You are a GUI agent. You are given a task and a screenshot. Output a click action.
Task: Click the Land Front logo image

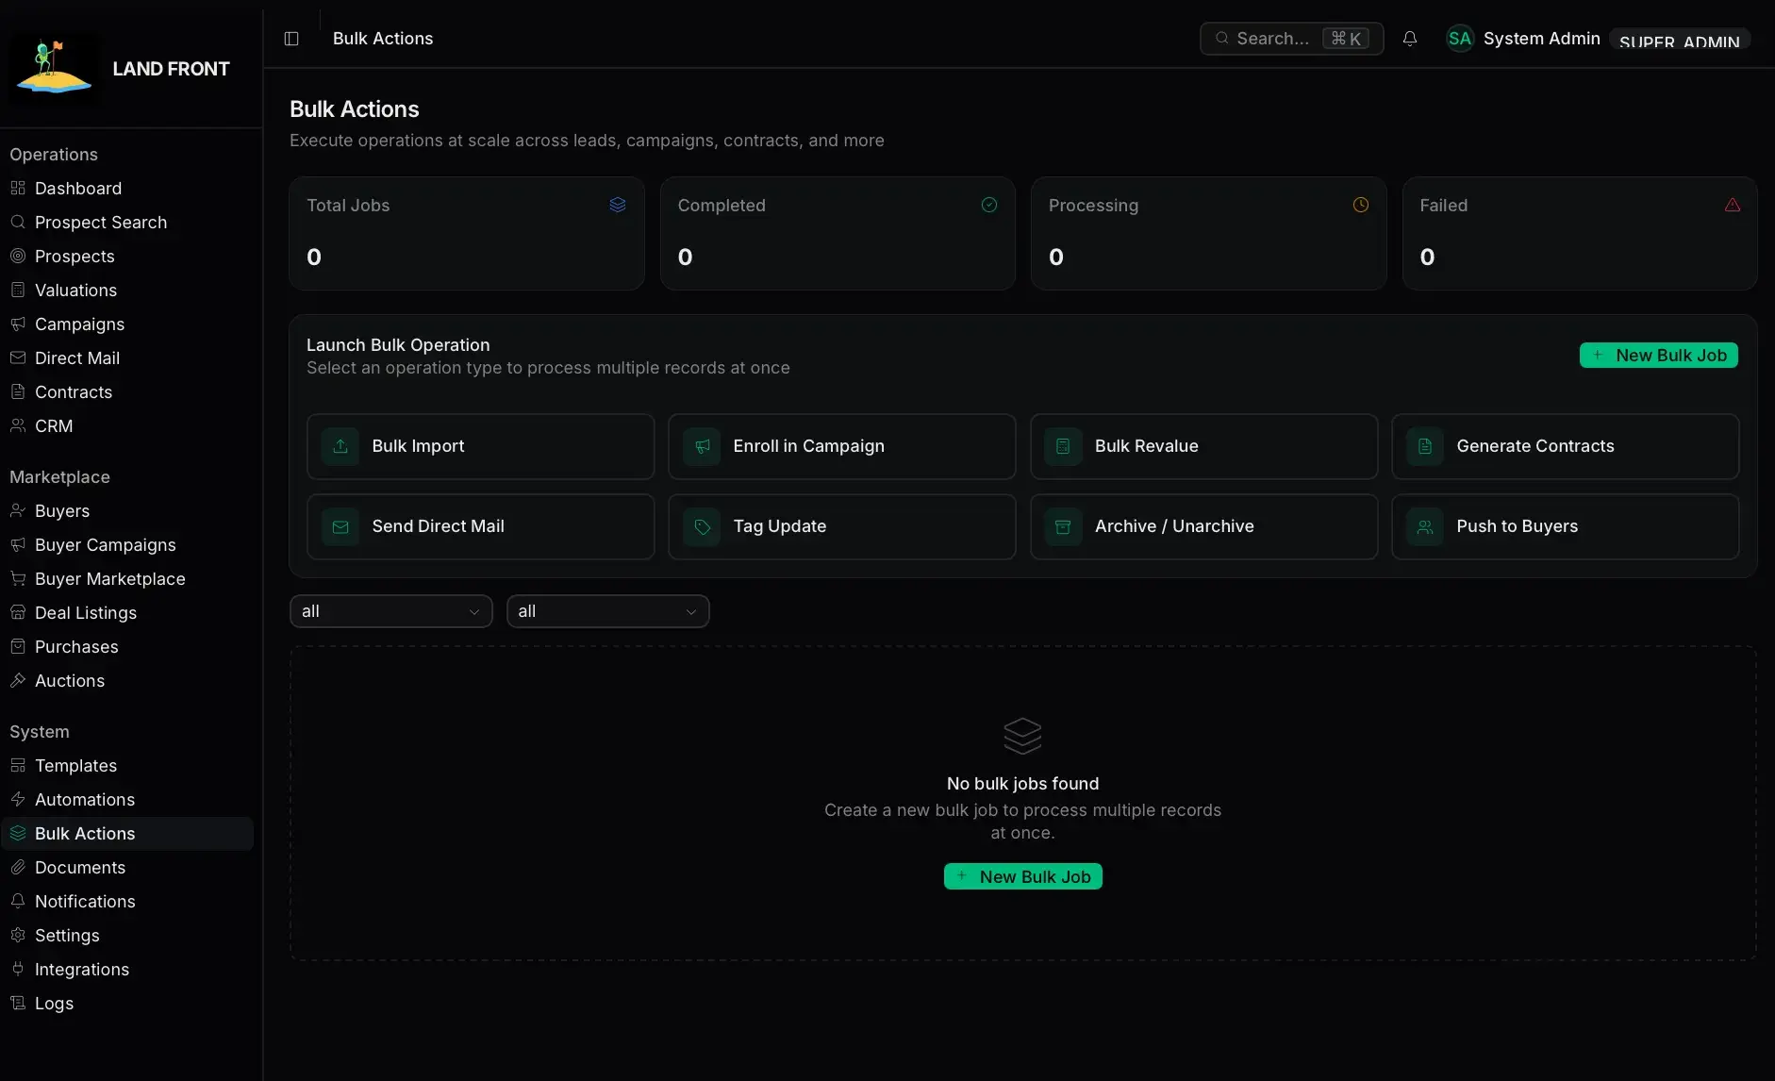click(54, 68)
